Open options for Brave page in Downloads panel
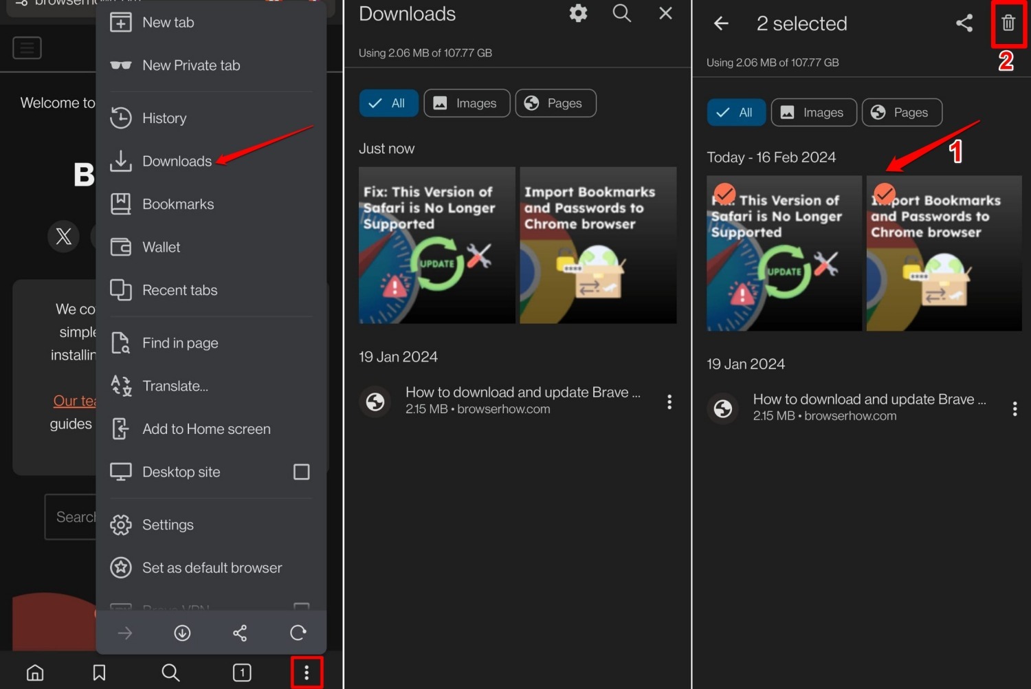 tap(669, 402)
